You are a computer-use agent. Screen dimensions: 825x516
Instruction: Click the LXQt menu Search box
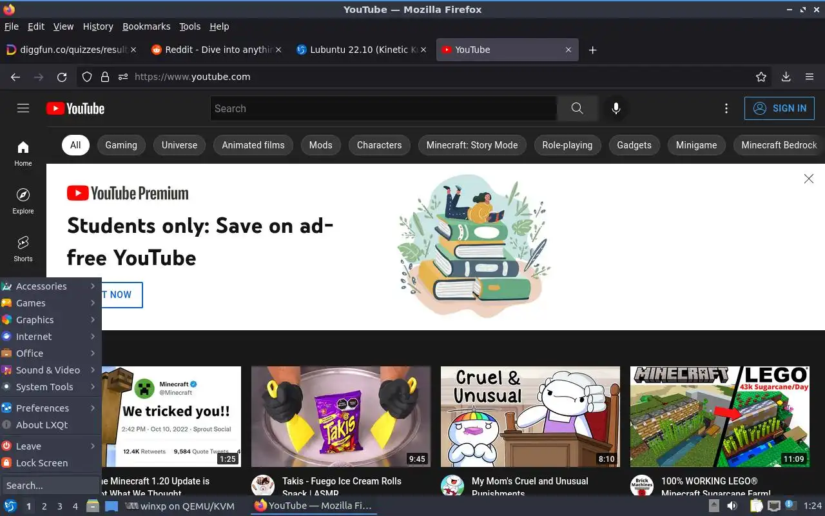pos(50,486)
